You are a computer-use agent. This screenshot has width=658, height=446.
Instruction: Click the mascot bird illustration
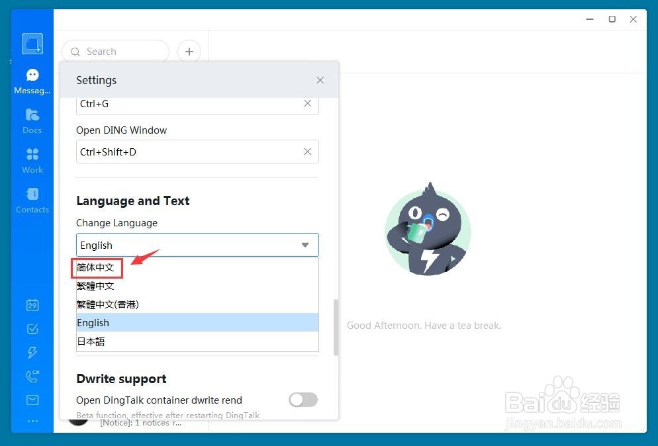[x=428, y=229]
